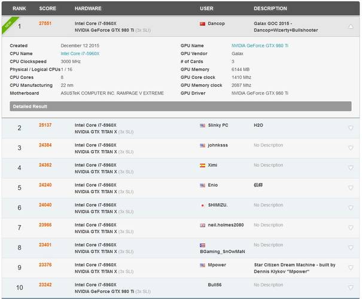Screen dimensions: 362x299
Task: Open the Intel Core i7-5960X CPU Name link
Action: pos(80,54)
